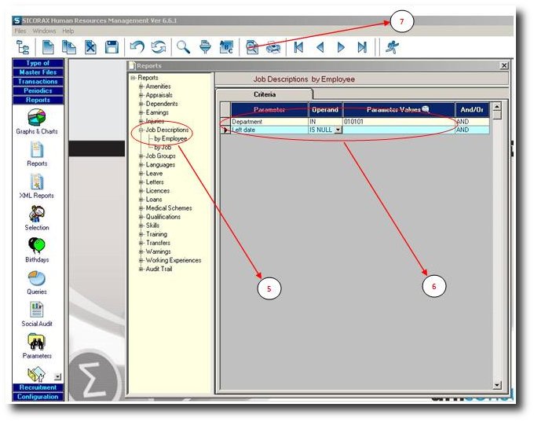The width and height of the screenshot is (534, 422).
Task: Click the Recruitment section button
Action: [38, 387]
